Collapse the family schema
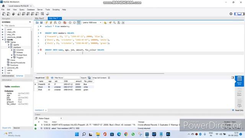This screenshot has width=245, height=138. pos(3,39)
